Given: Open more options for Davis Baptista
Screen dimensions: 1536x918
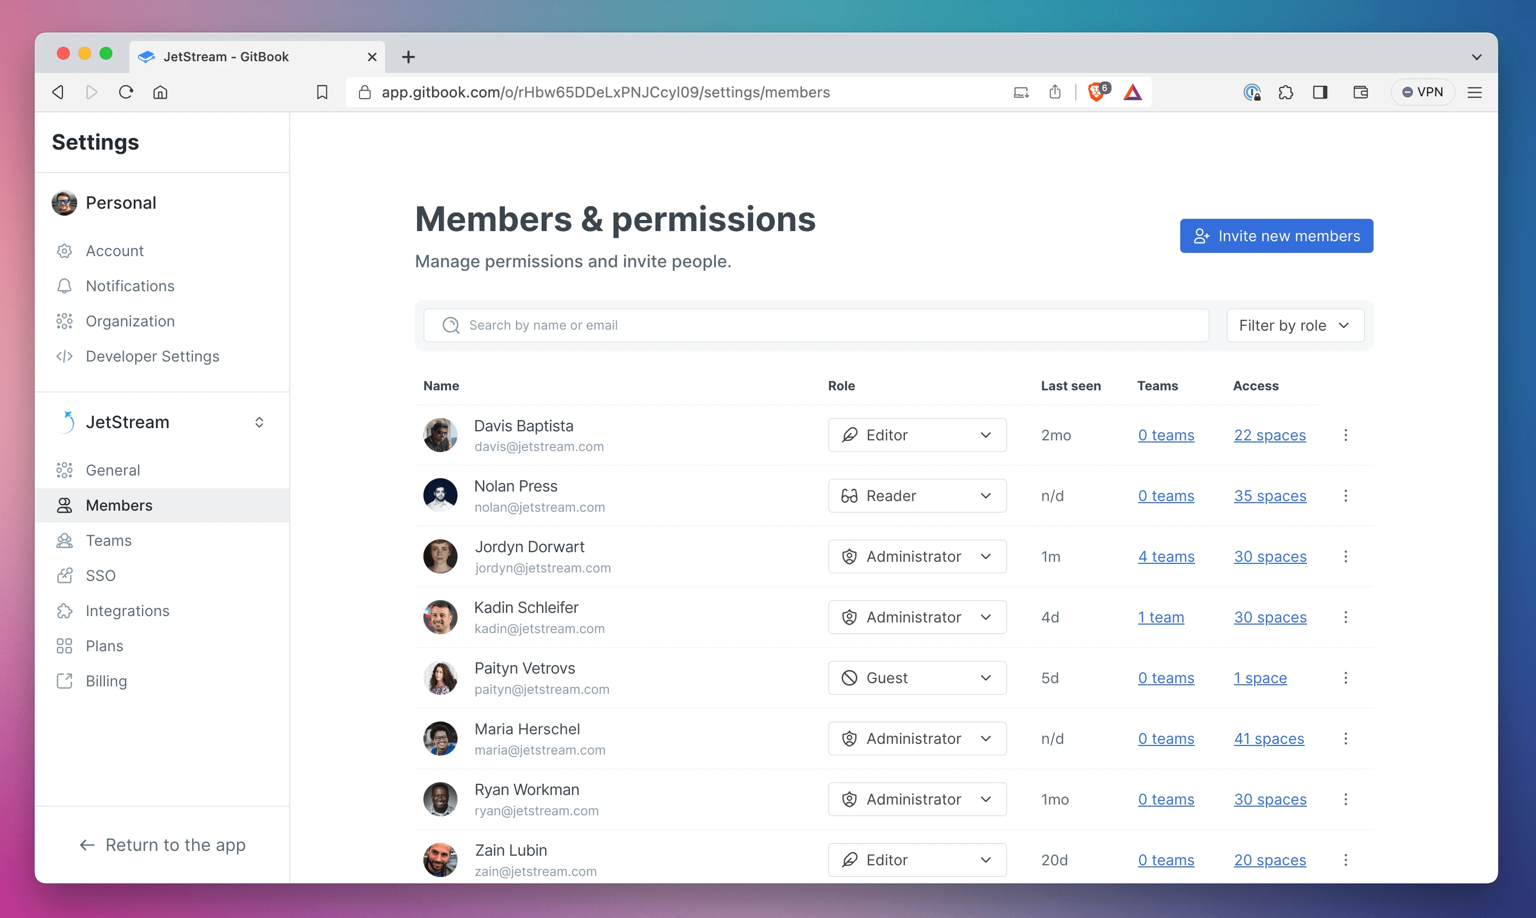Looking at the screenshot, I should pyautogui.click(x=1345, y=435).
